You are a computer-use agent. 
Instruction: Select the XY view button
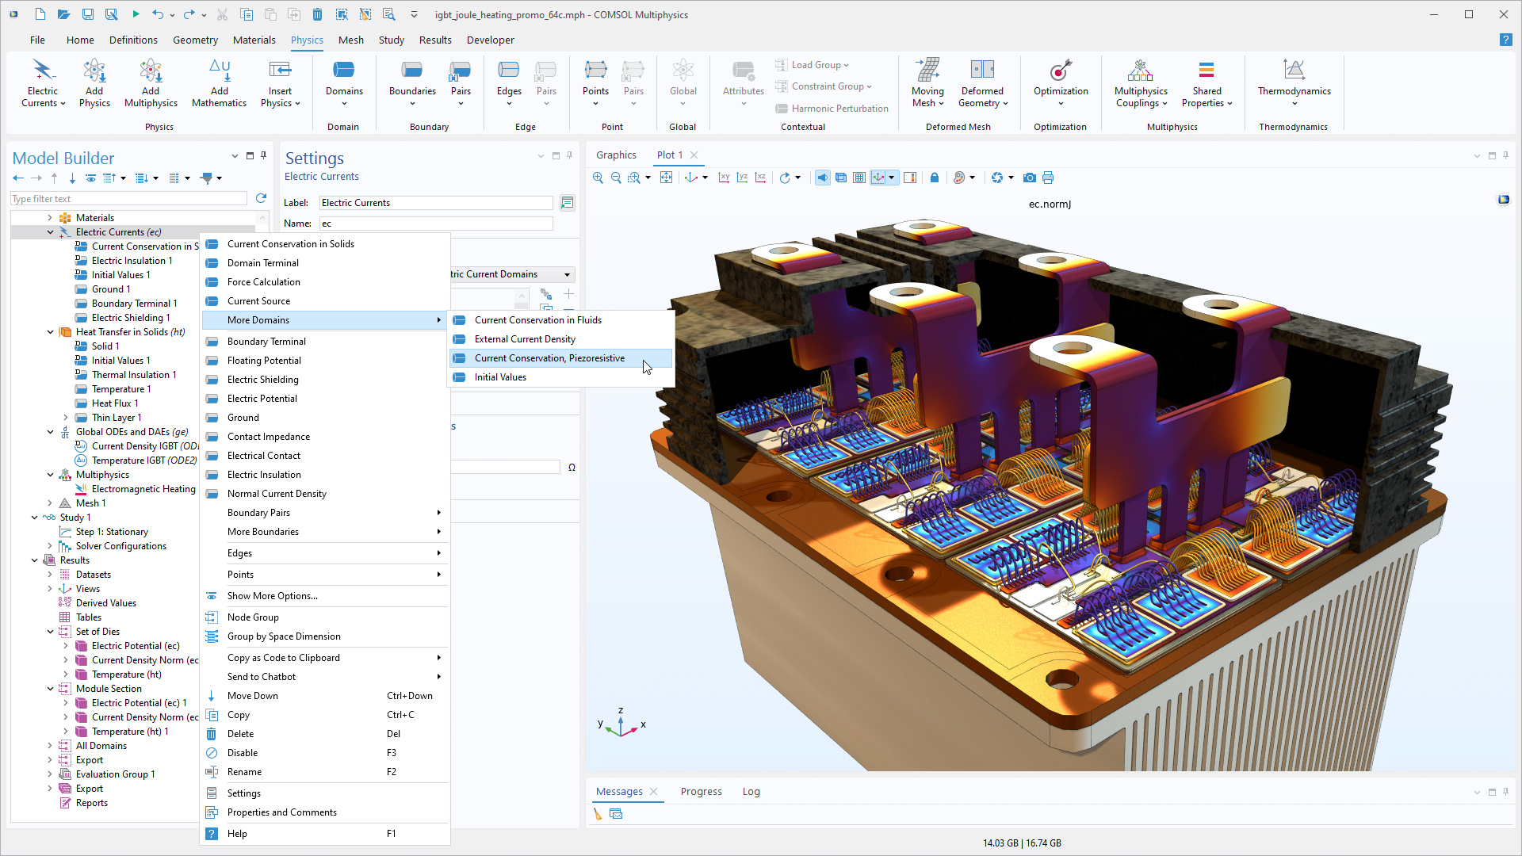click(724, 178)
